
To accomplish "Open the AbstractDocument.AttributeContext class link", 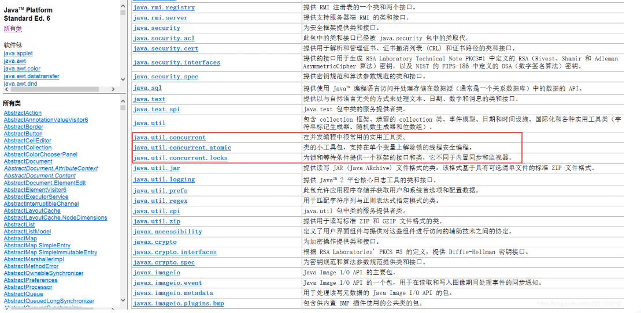I will click(x=51, y=168).
